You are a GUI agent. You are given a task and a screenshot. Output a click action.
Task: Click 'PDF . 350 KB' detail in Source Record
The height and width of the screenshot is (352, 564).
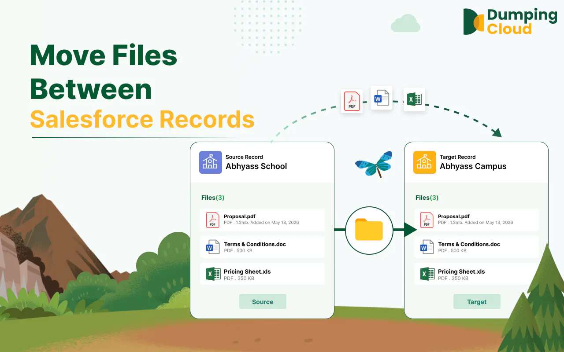tap(239, 278)
